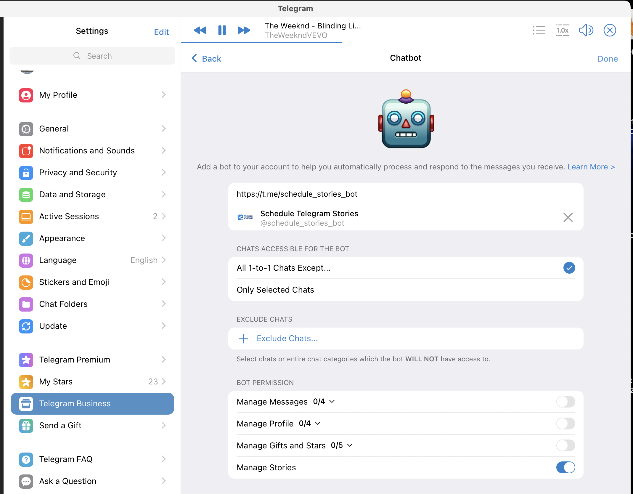Click Done to save Chatbot settings
The height and width of the screenshot is (494, 633).
[608, 59]
